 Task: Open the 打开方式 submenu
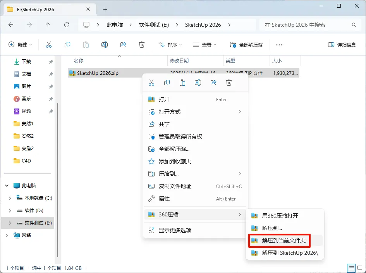(x=195, y=112)
